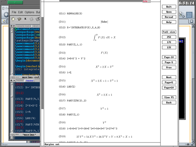Click the \documentclass line in Emacs
This screenshot has height=147, width=196.
tap(27, 29)
